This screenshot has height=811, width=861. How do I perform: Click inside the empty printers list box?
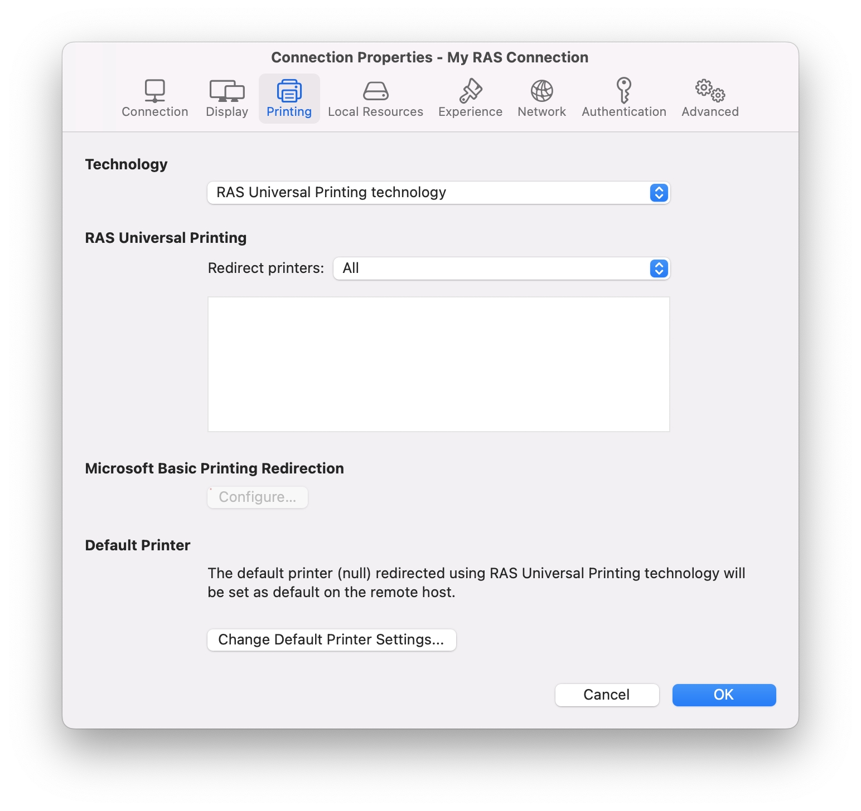click(x=438, y=364)
